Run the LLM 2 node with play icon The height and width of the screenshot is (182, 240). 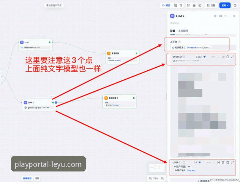tap(215, 16)
